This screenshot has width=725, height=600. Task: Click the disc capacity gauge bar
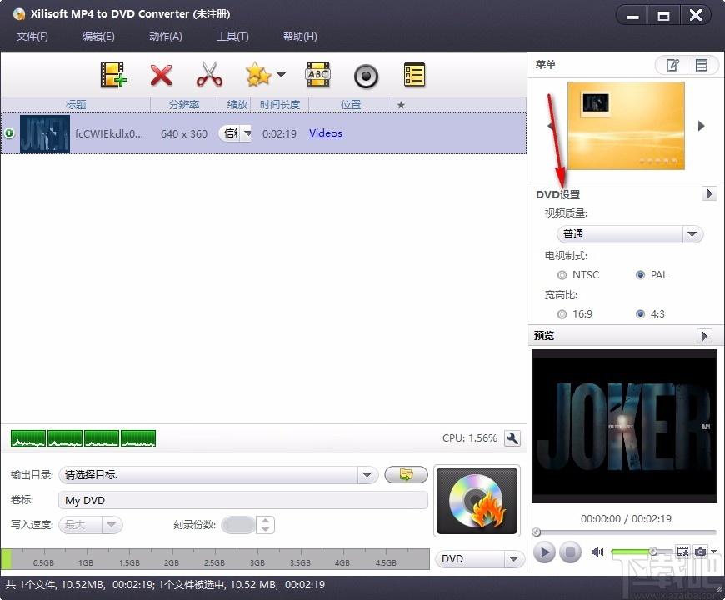216,558
